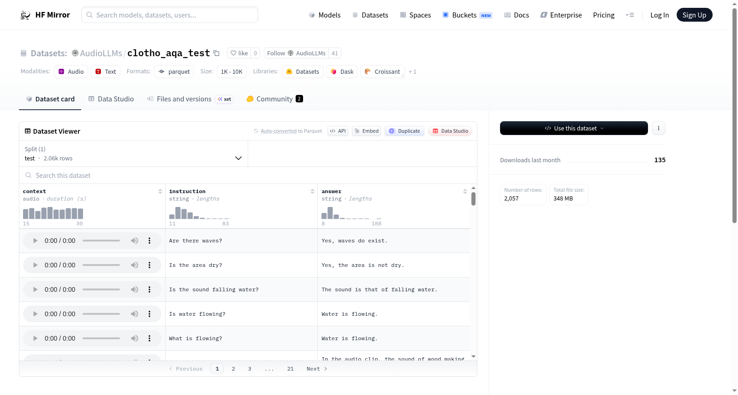
Task: Seek audio slider in 'Are there waves?' row
Action: click(x=101, y=241)
